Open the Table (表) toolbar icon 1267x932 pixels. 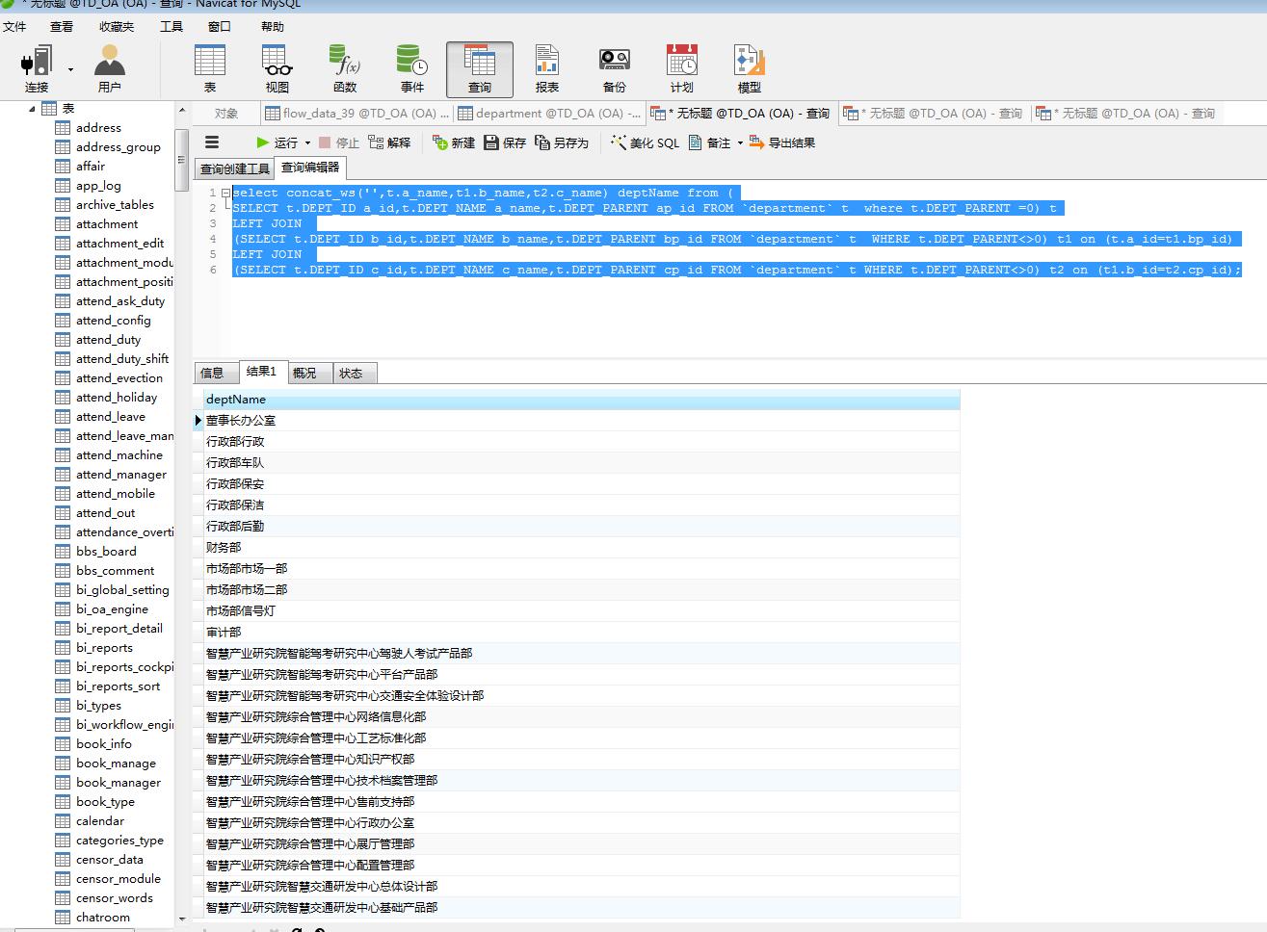click(x=209, y=63)
